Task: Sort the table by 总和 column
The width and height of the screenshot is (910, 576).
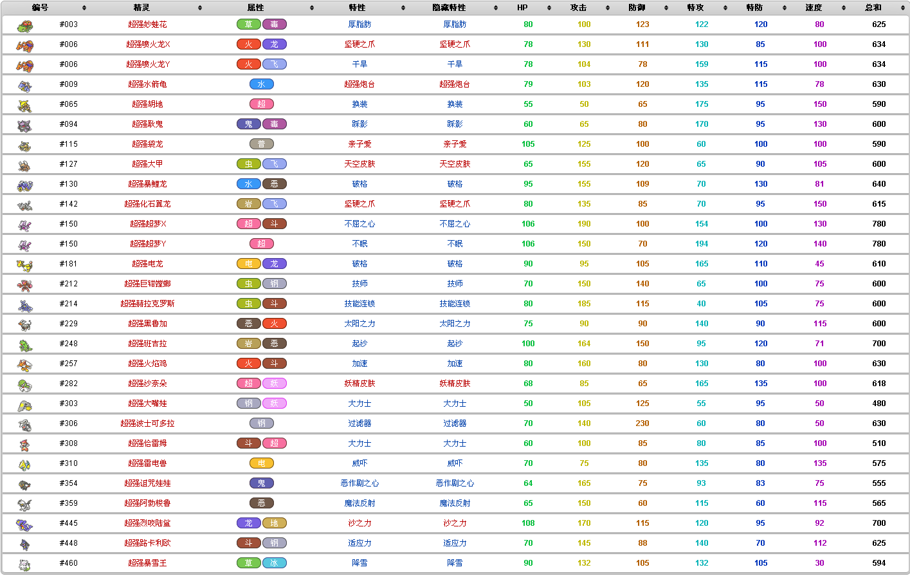Action: tap(873, 8)
